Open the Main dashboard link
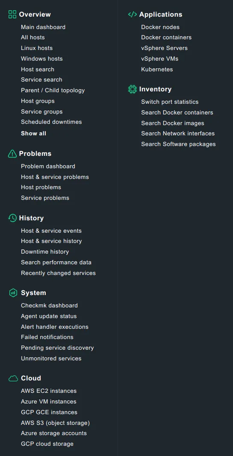Image resolution: width=233 pixels, height=456 pixels. (43, 27)
